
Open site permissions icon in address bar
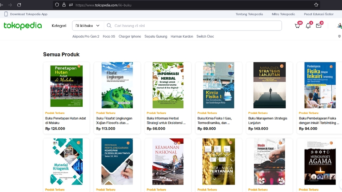tap(71, 5)
